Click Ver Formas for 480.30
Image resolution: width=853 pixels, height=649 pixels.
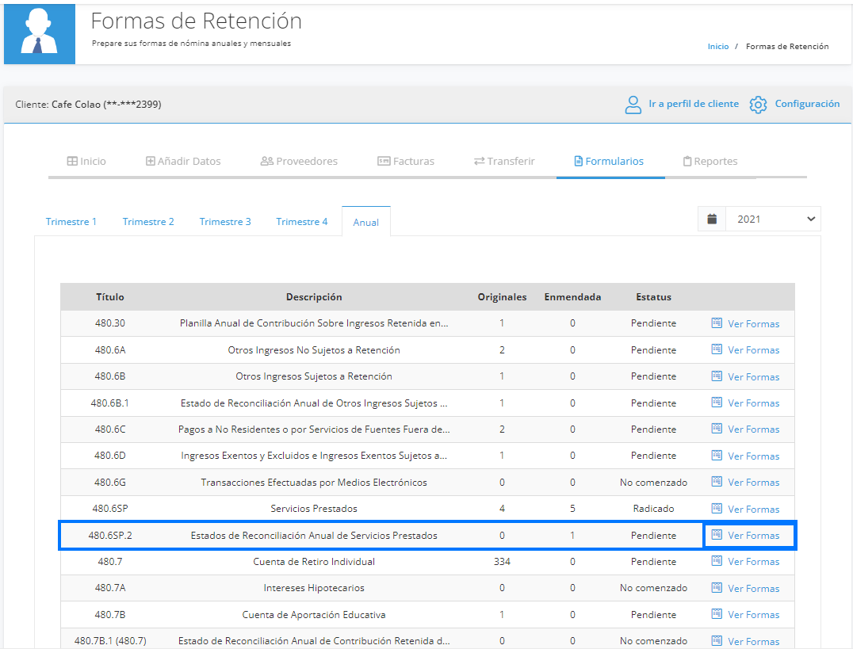(x=753, y=323)
